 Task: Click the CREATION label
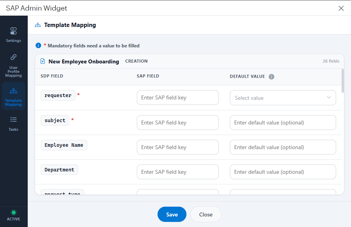pos(136,61)
